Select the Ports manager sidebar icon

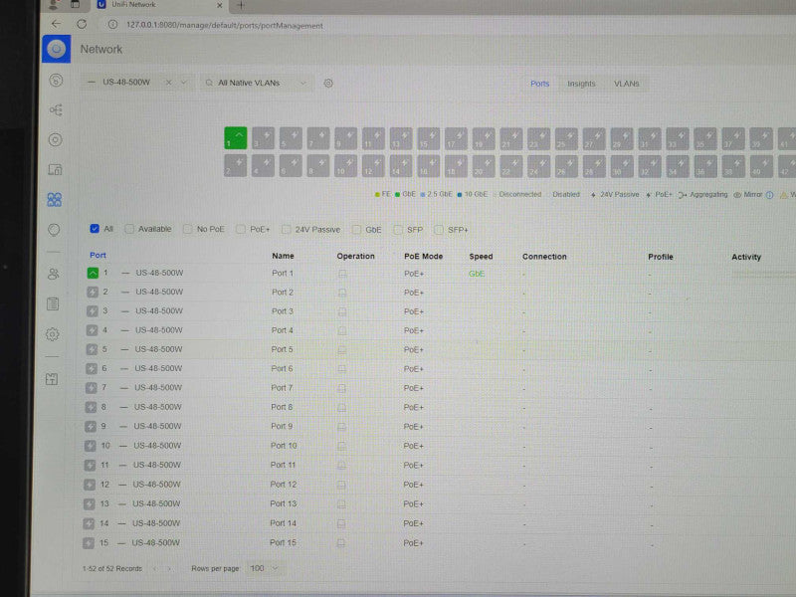(x=55, y=200)
